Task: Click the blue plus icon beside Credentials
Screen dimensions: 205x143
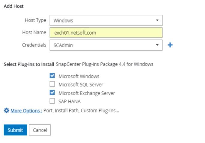Action: click(x=170, y=45)
